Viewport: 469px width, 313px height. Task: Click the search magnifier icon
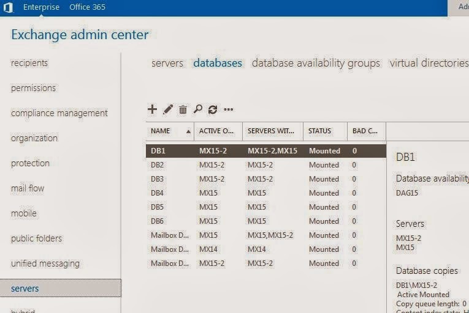pyautogui.click(x=198, y=109)
